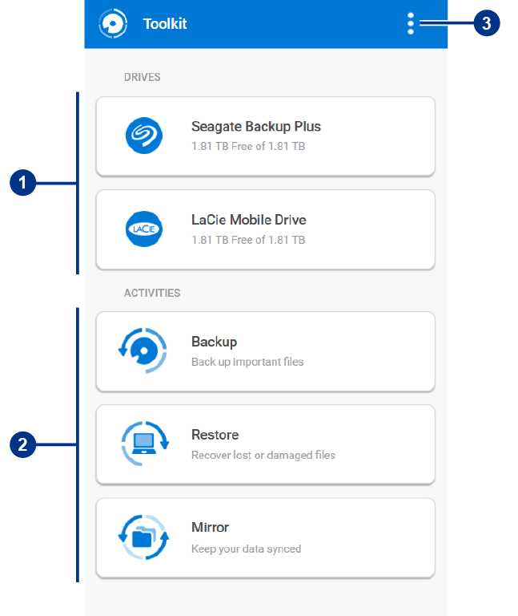Click the DRIVES section heading
The width and height of the screenshot is (518, 616).
pos(142,77)
